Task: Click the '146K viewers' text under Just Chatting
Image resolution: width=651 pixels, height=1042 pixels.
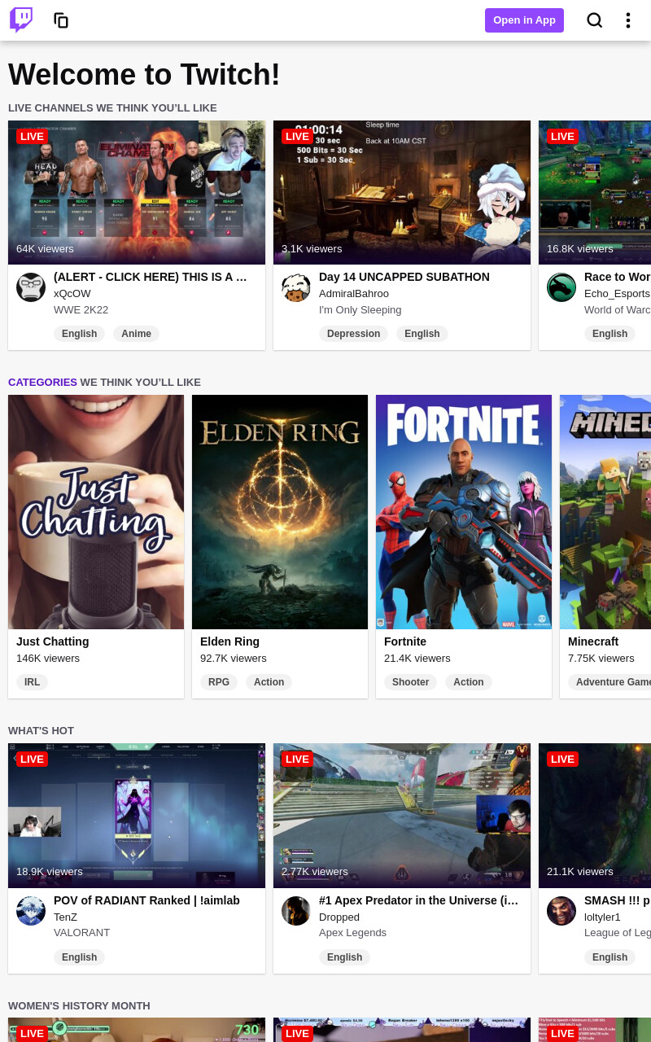Action: point(48,658)
